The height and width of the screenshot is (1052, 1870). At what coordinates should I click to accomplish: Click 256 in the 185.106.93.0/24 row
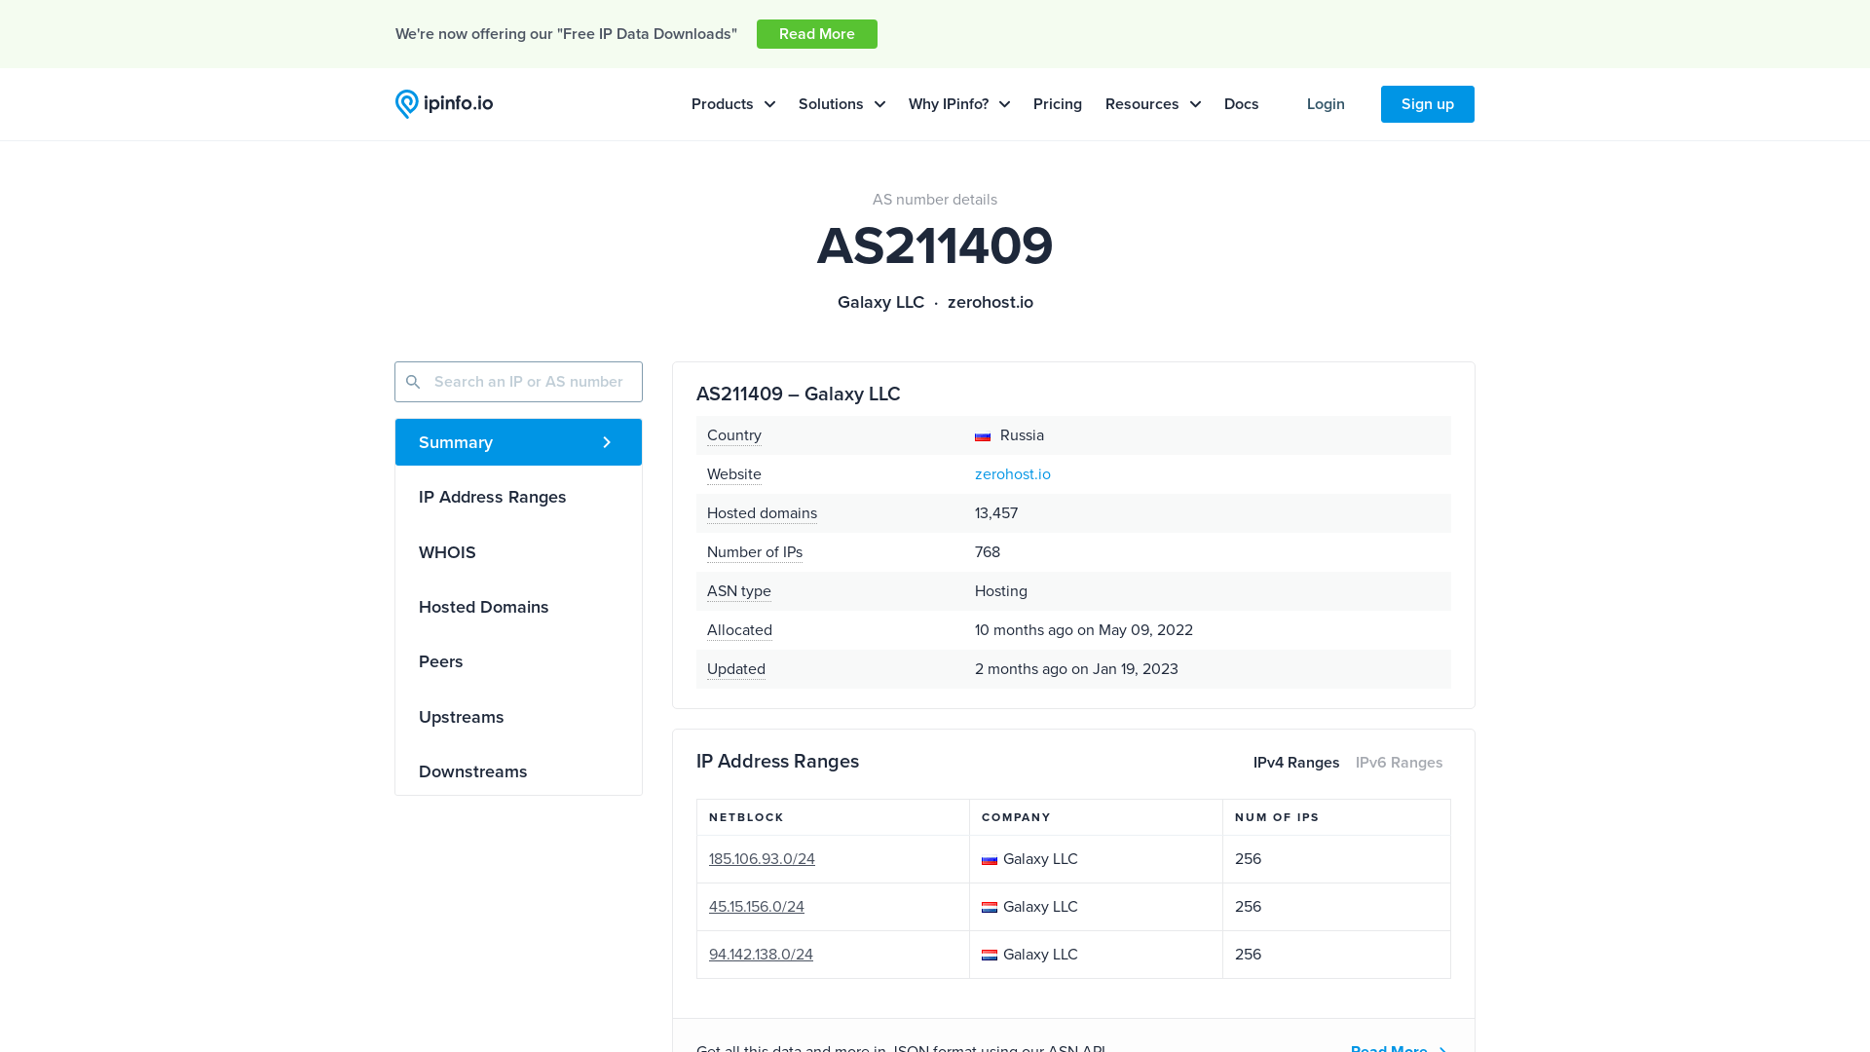coord(1248,859)
